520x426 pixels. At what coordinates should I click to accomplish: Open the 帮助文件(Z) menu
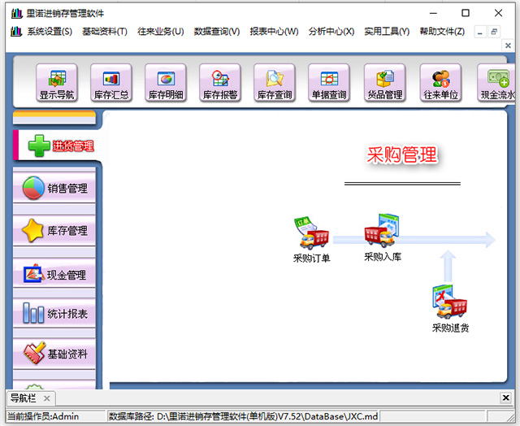[442, 32]
